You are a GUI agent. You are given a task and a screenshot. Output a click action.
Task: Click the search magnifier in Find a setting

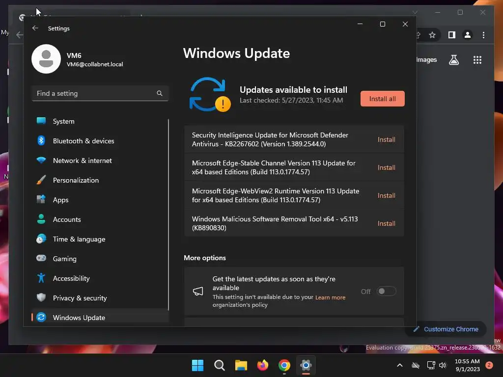(x=160, y=93)
